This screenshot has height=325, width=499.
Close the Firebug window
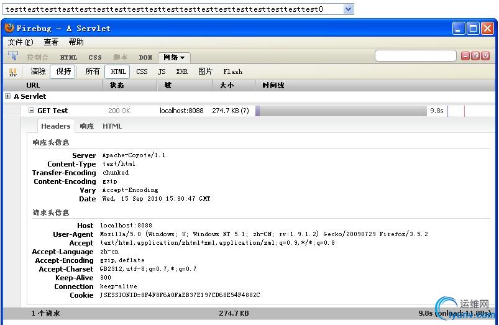pos(487,29)
